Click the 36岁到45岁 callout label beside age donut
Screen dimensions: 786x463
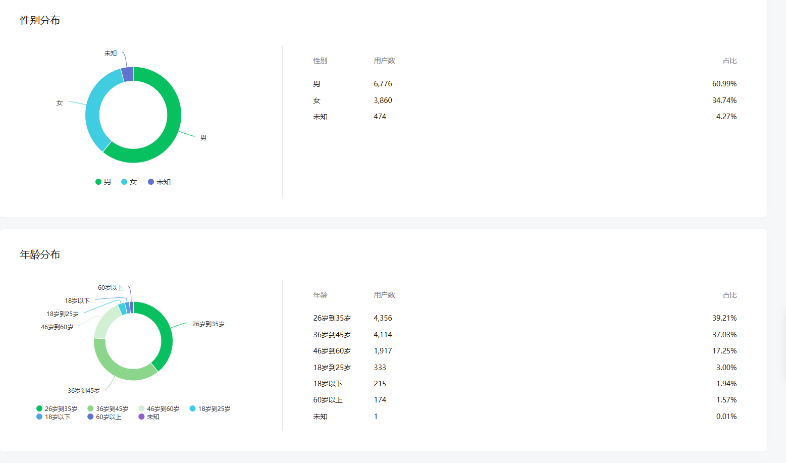coord(84,391)
